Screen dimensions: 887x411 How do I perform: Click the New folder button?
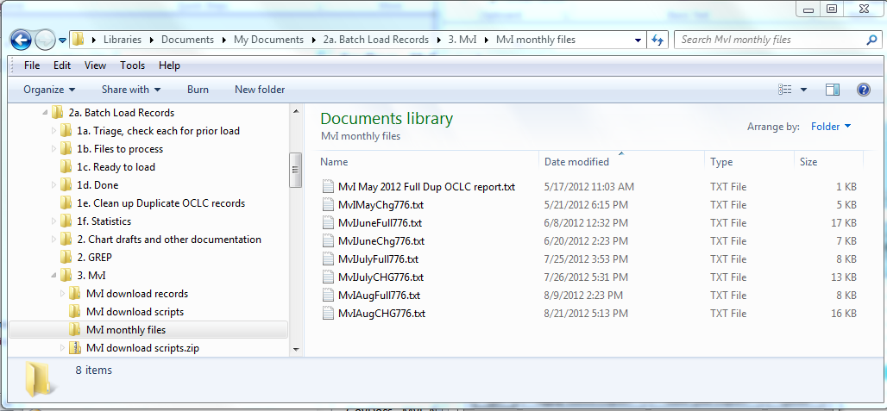[x=260, y=90]
